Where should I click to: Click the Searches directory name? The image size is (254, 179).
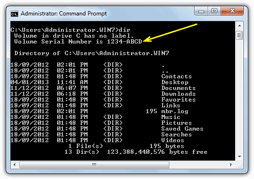[177, 134]
